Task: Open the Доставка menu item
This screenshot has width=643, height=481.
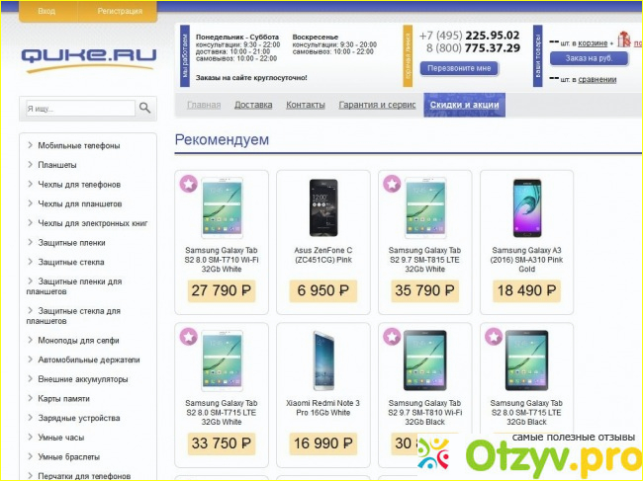Action: (253, 105)
